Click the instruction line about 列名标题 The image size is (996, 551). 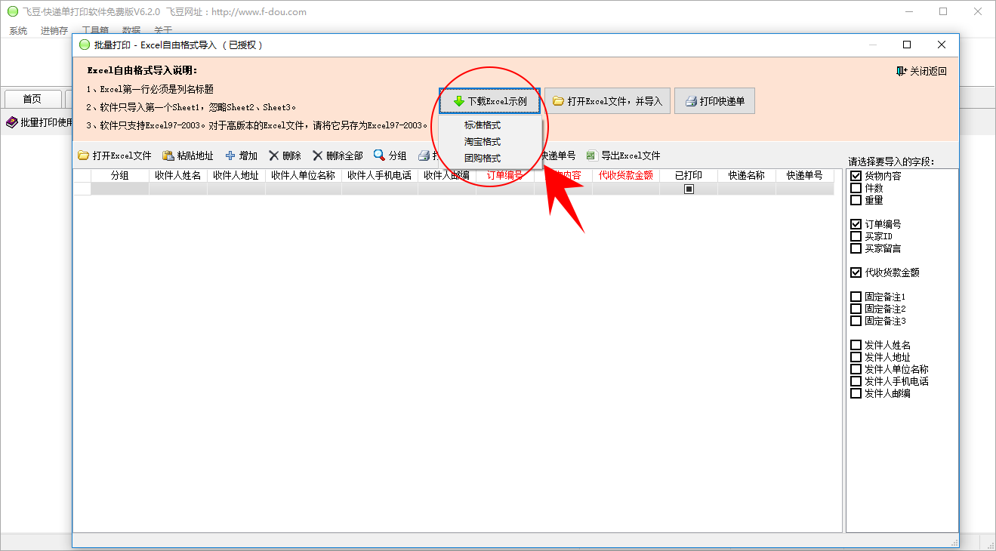point(150,89)
